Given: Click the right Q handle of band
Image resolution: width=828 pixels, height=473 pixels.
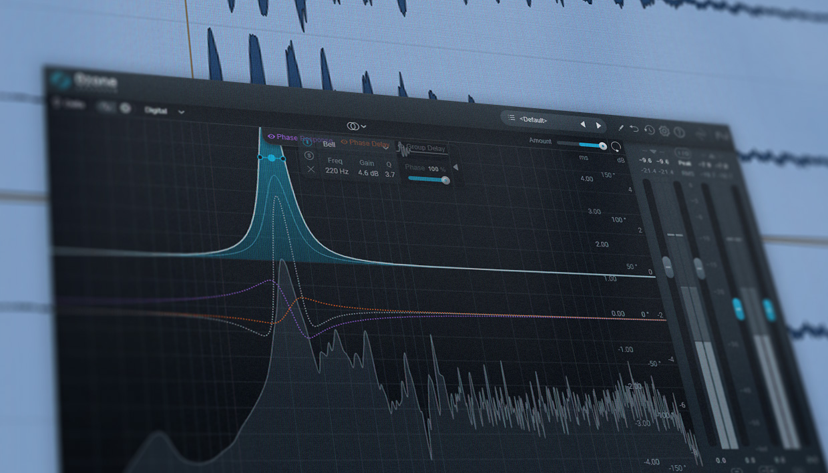Looking at the screenshot, I should [283, 158].
